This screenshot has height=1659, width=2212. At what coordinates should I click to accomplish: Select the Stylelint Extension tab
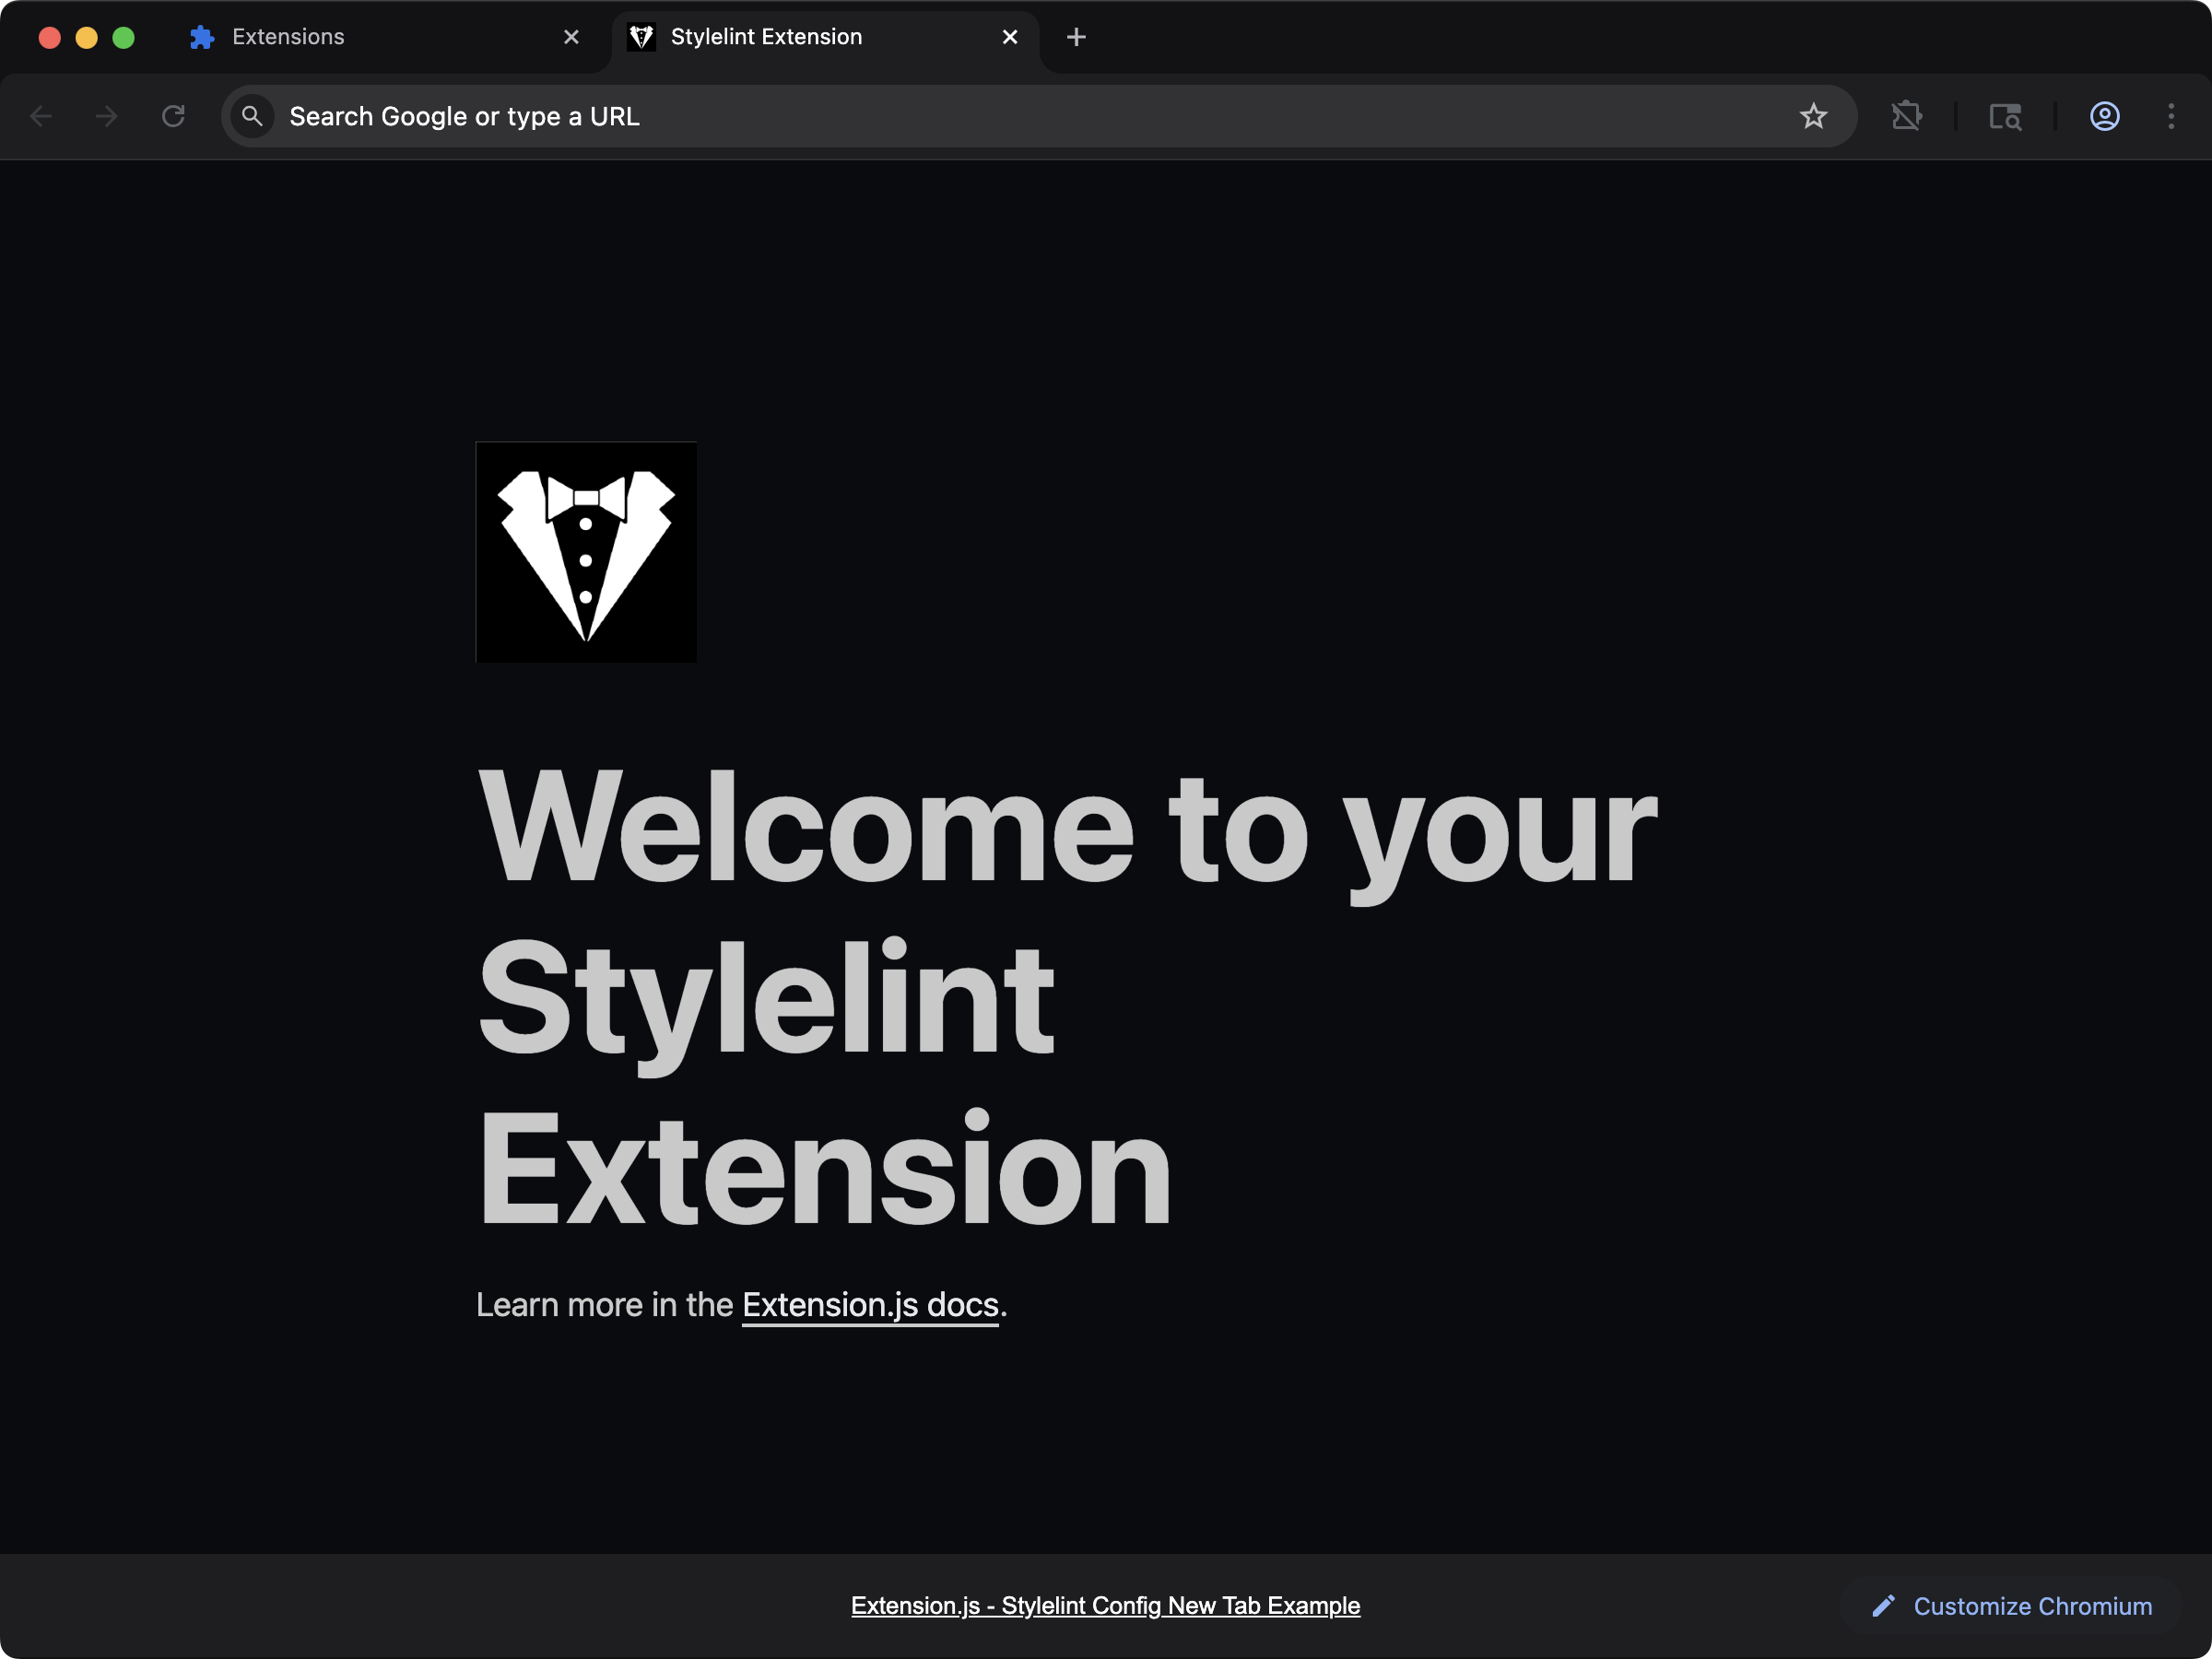pos(765,37)
